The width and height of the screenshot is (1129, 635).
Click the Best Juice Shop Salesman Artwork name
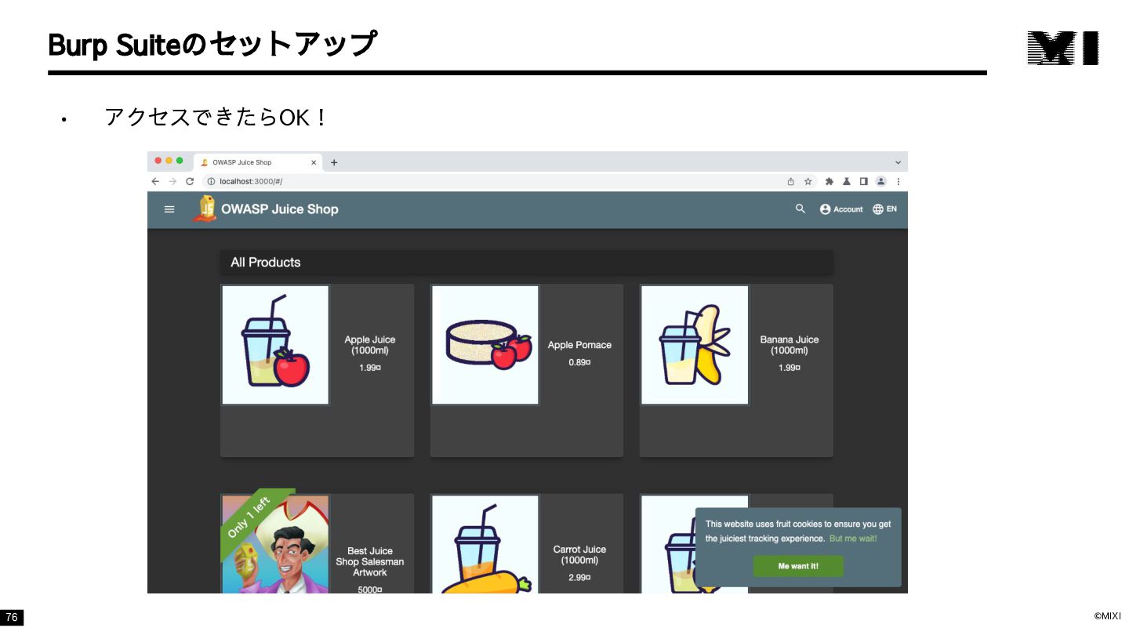coord(370,562)
